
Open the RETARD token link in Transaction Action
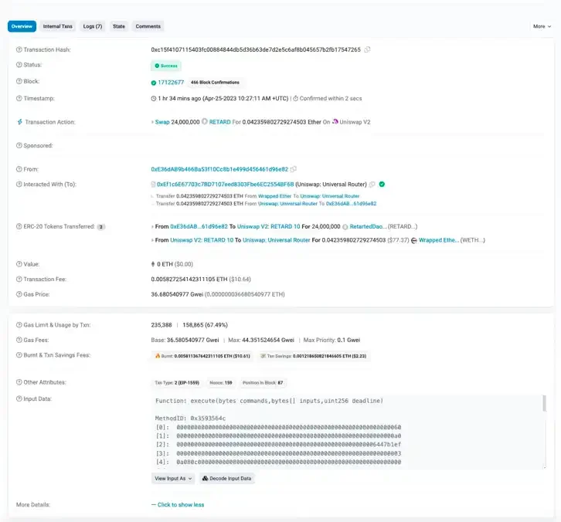tap(220, 122)
